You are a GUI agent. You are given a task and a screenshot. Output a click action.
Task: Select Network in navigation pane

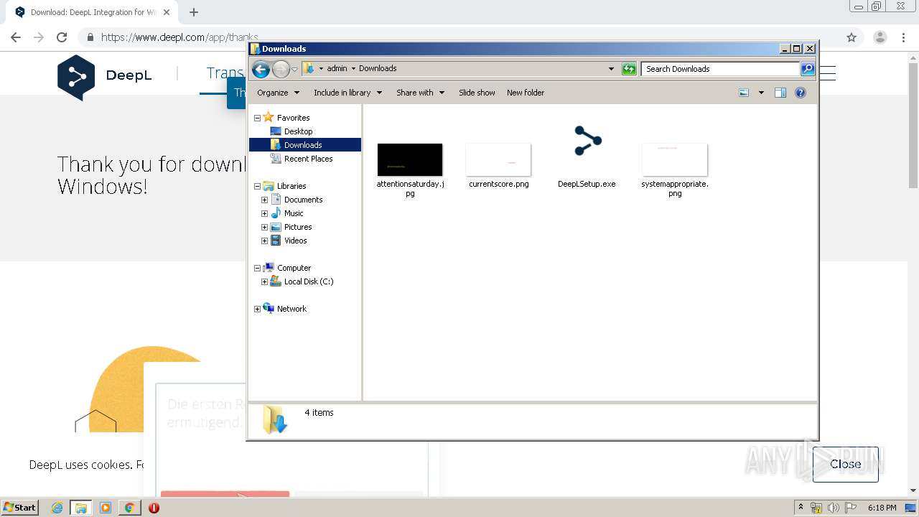pyautogui.click(x=291, y=309)
